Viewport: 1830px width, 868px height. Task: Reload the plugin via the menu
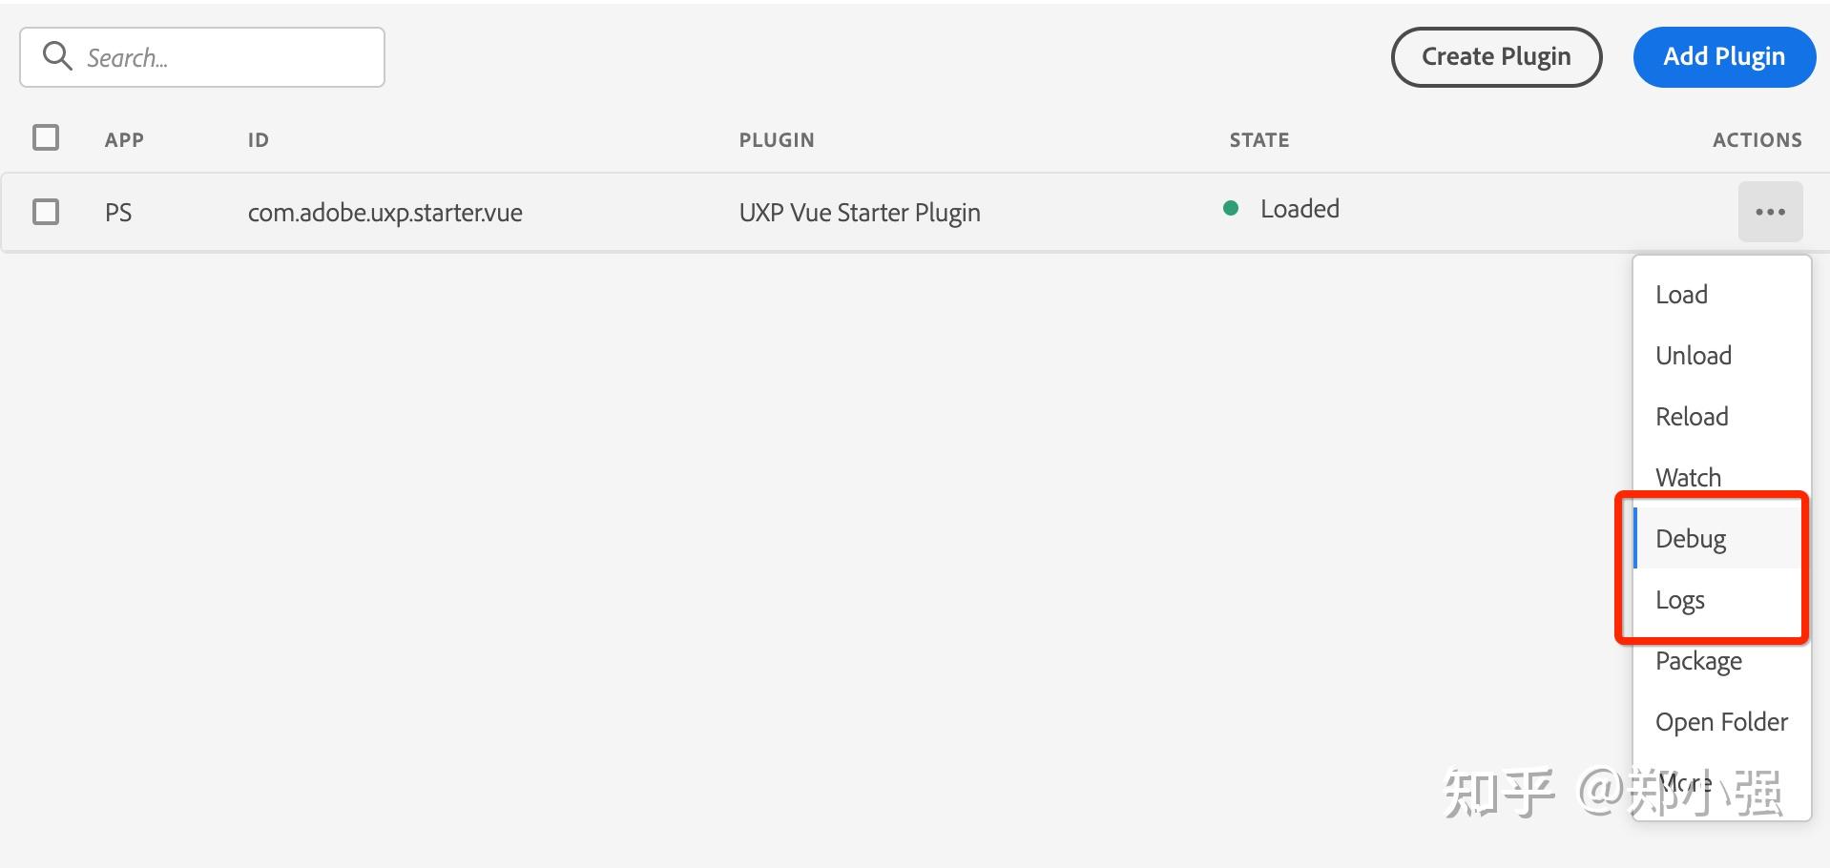pyautogui.click(x=1691, y=416)
